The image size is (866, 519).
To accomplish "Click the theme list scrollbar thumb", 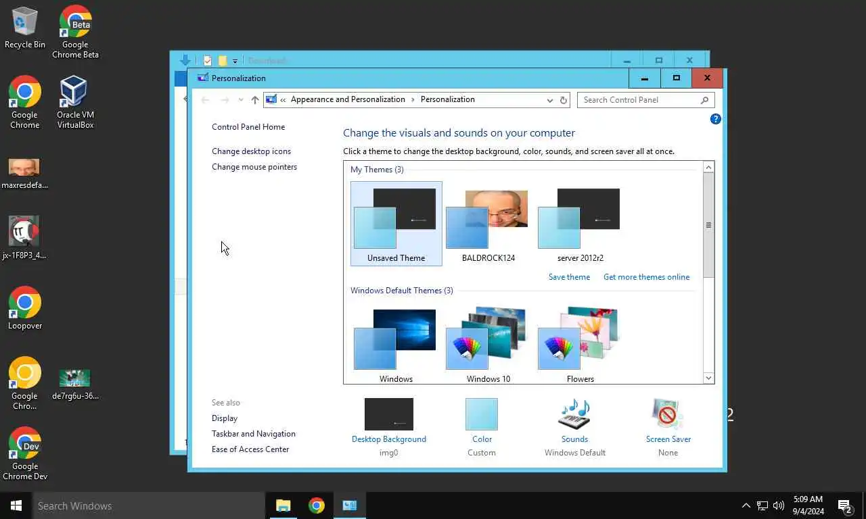I will click(708, 225).
